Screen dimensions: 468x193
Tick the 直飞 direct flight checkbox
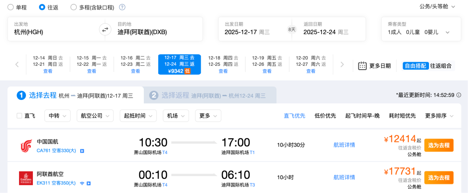tap(19, 116)
